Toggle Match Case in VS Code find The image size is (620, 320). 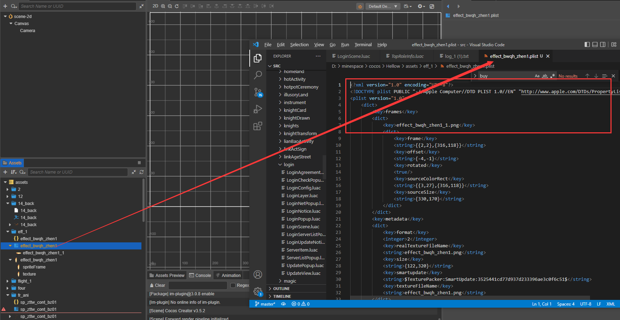click(x=537, y=76)
